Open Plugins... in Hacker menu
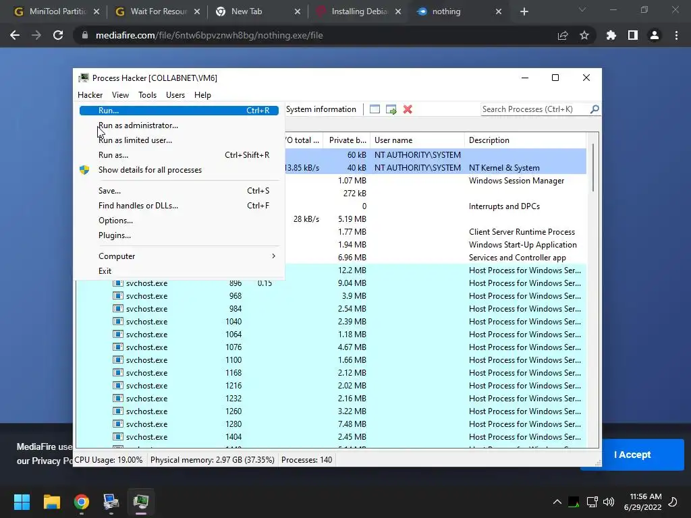This screenshot has width=691, height=518. coord(179,235)
